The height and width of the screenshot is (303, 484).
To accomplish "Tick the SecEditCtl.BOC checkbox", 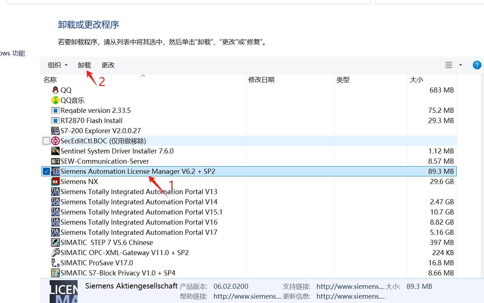I will click(x=46, y=141).
